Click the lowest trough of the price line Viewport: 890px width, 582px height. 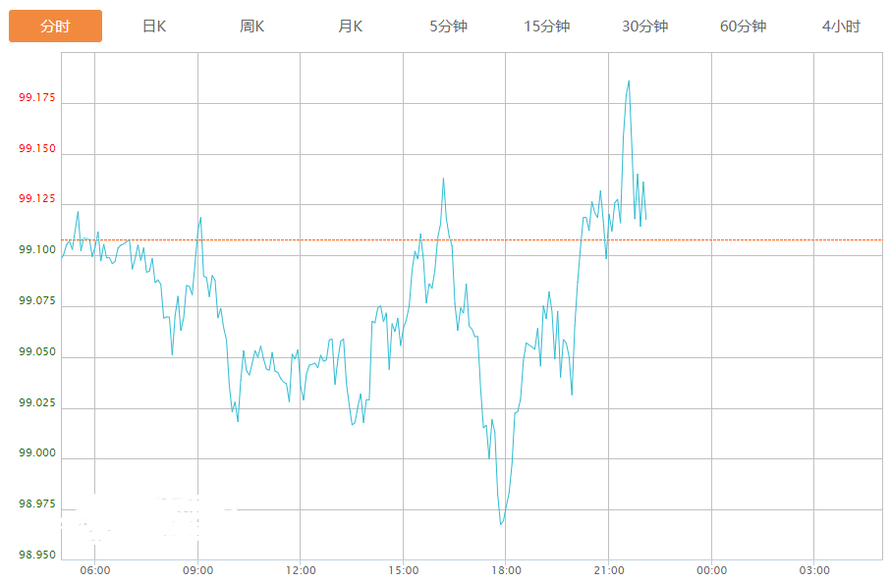click(x=501, y=524)
